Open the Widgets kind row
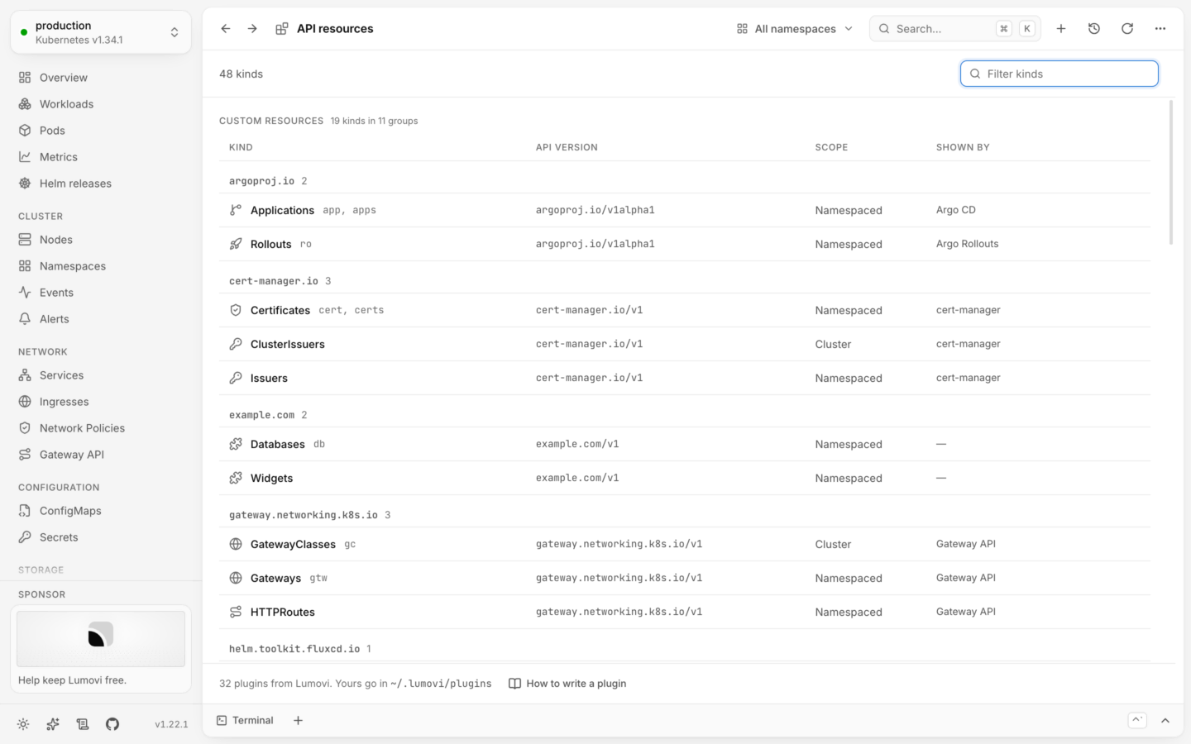Viewport: 1191px width, 744px height. (x=685, y=479)
